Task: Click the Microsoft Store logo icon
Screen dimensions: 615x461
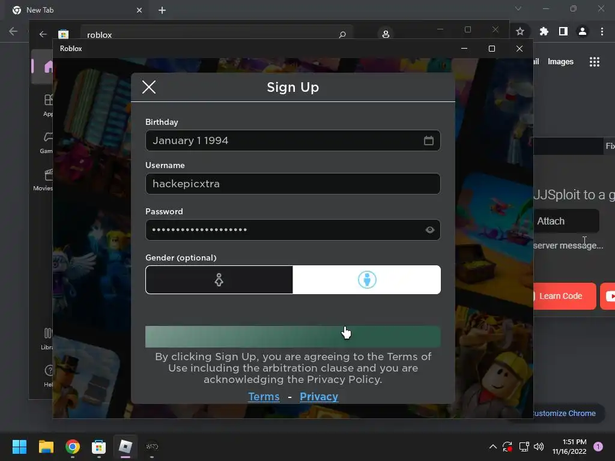Action: [64, 34]
